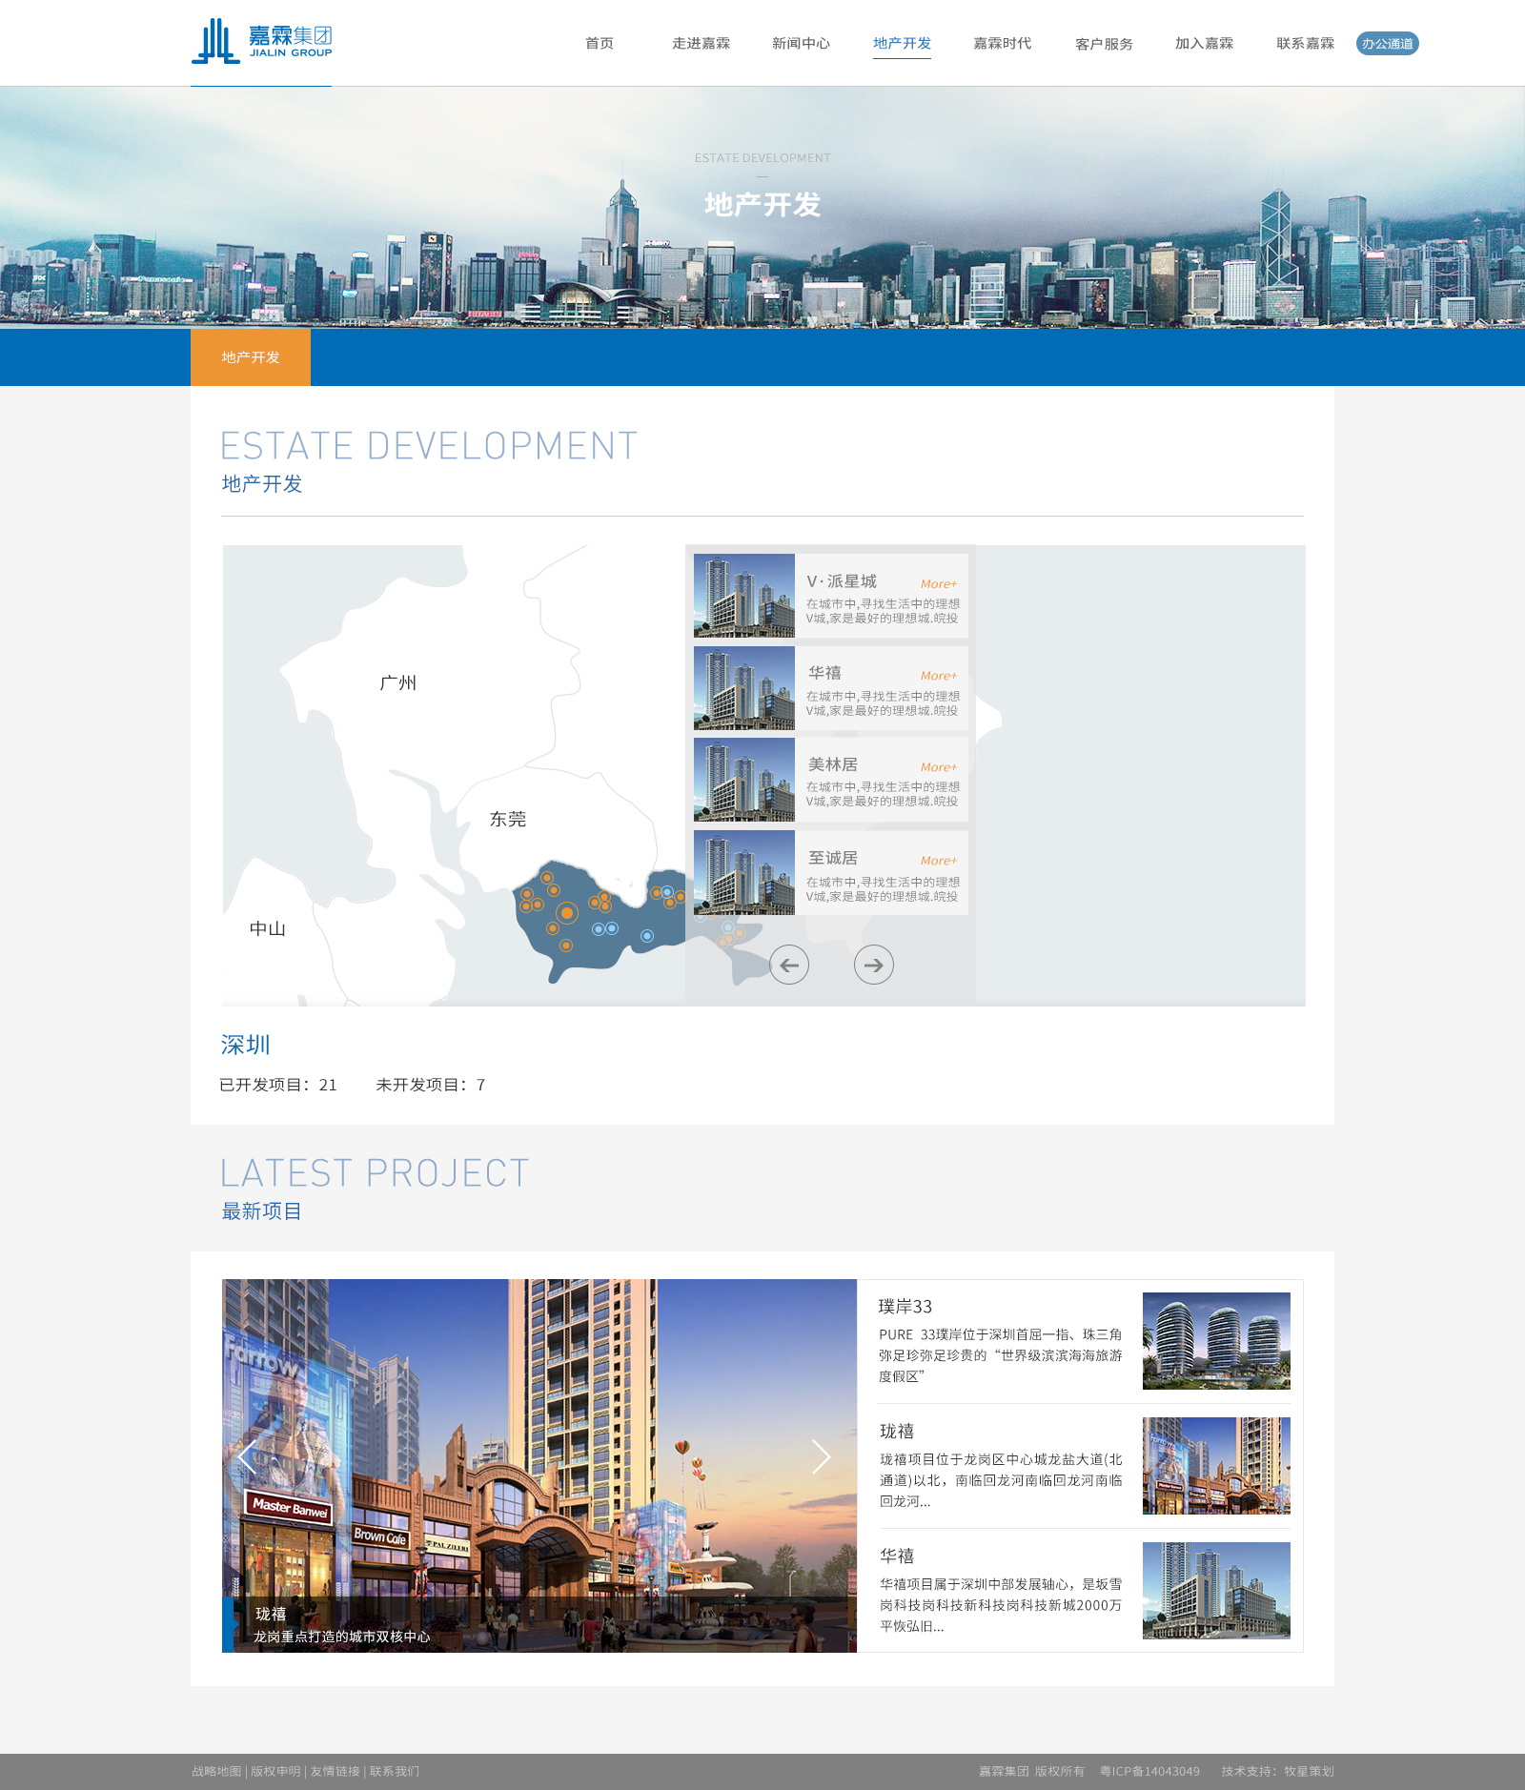This screenshot has width=1525, height=1790.
Task: Open the 嘉霖时代 navigation tab
Action: (x=1001, y=43)
